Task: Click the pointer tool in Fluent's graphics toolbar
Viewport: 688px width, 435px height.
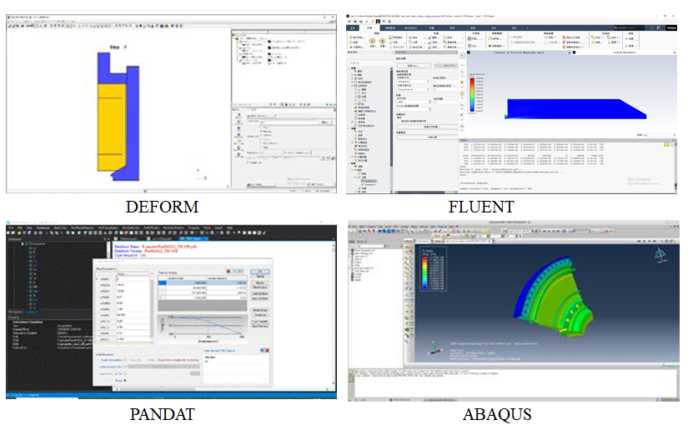Action: pos(462,54)
